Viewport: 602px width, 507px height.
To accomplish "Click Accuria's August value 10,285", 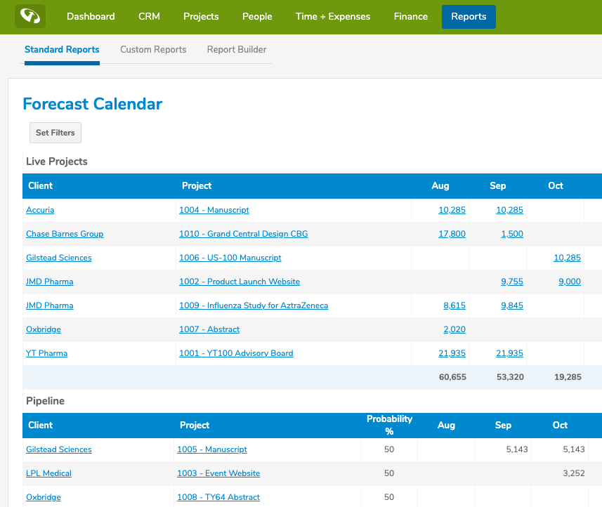I will [452, 210].
